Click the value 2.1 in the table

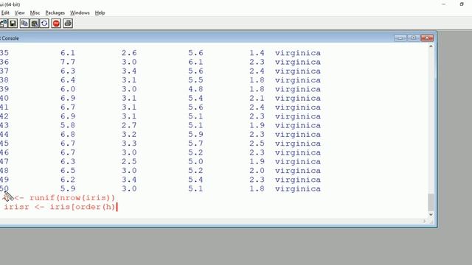[257, 98]
